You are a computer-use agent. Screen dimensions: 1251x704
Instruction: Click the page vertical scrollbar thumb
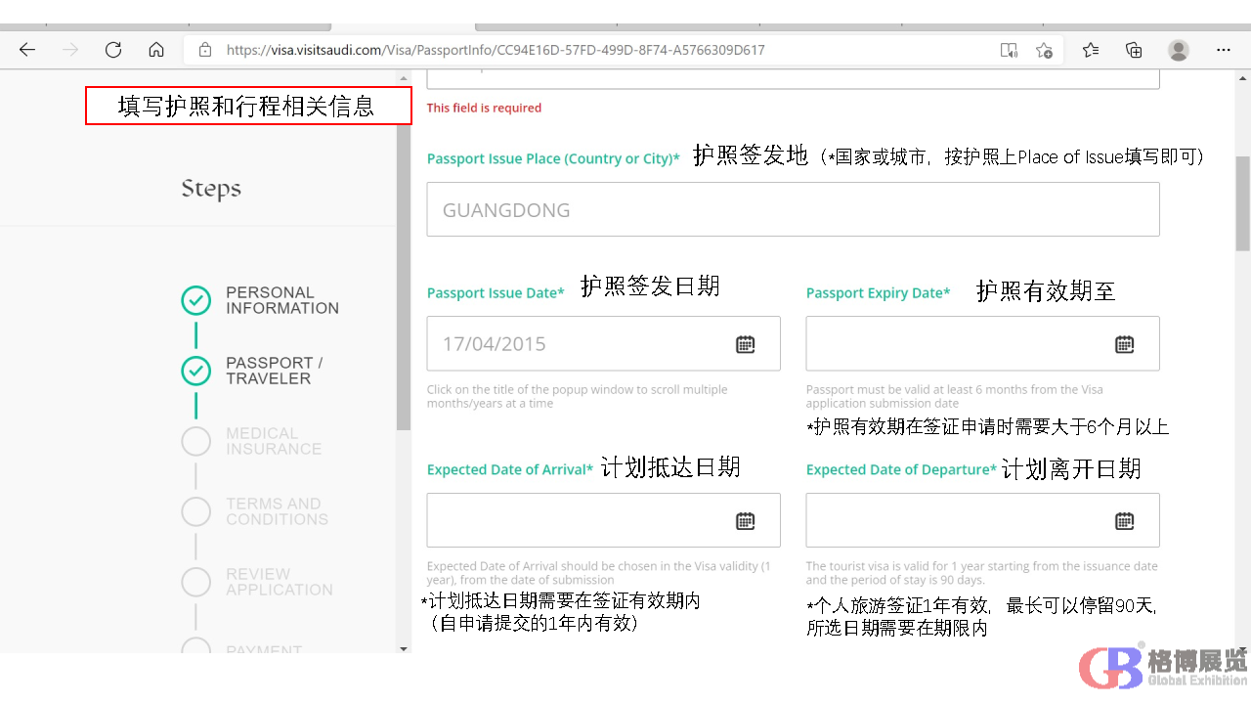point(1242,203)
